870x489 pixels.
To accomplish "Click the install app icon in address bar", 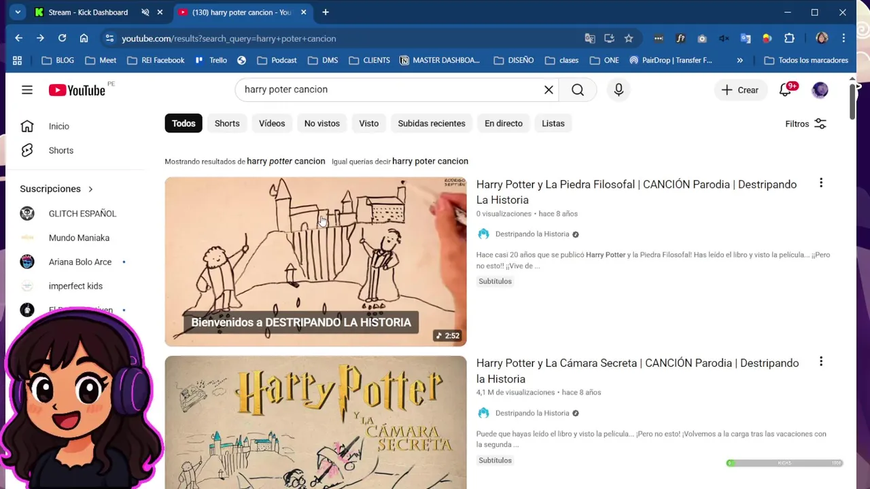I will (609, 38).
